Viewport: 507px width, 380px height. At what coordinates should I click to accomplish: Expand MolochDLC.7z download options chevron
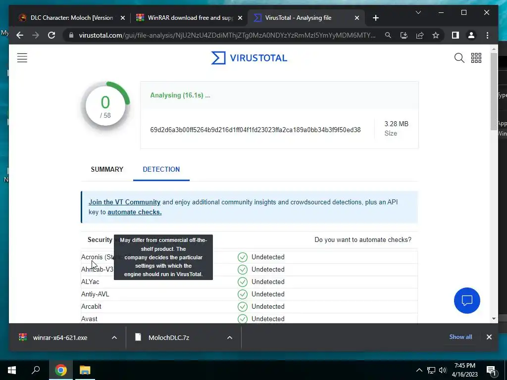coord(230,337)
